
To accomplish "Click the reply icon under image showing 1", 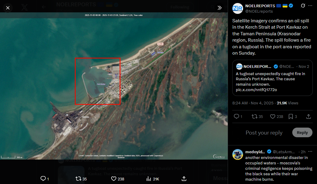I will 43,179.
